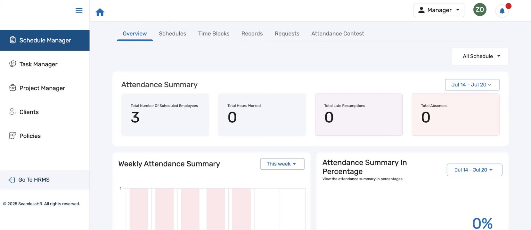Screen dimensions: 531x230
Task: Click the Clients sidebar icon
Action: pyautogui.click(x=12, y=111)
